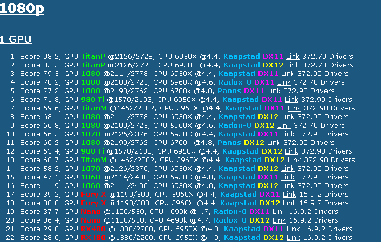Click CPU 4690k @4.7 in row 19
Viewport: 381px width, 242px height.
180,212
